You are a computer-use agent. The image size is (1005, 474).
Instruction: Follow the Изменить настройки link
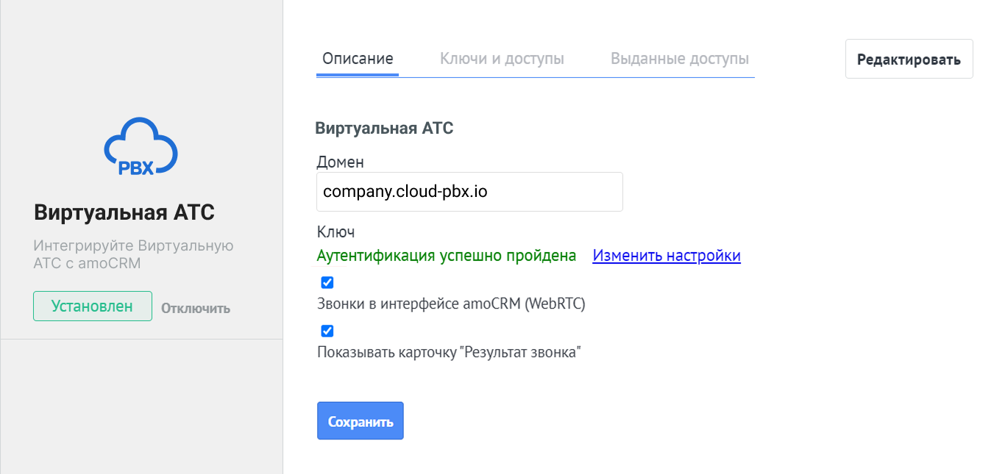click(666, 256)
